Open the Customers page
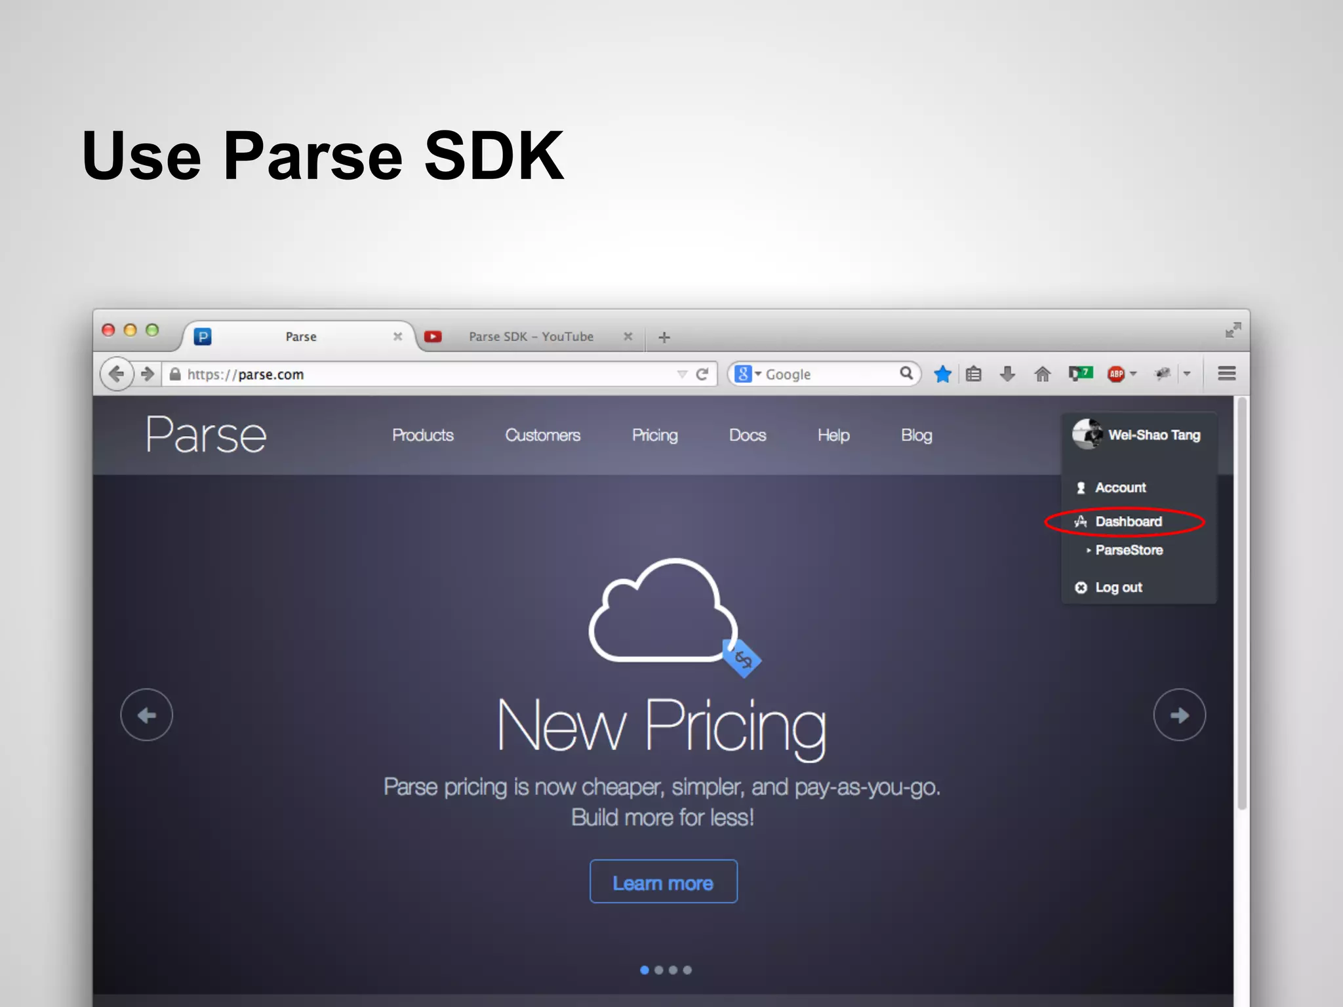The width and height of the screenshot is (1343, 1007). pos(542,435)
